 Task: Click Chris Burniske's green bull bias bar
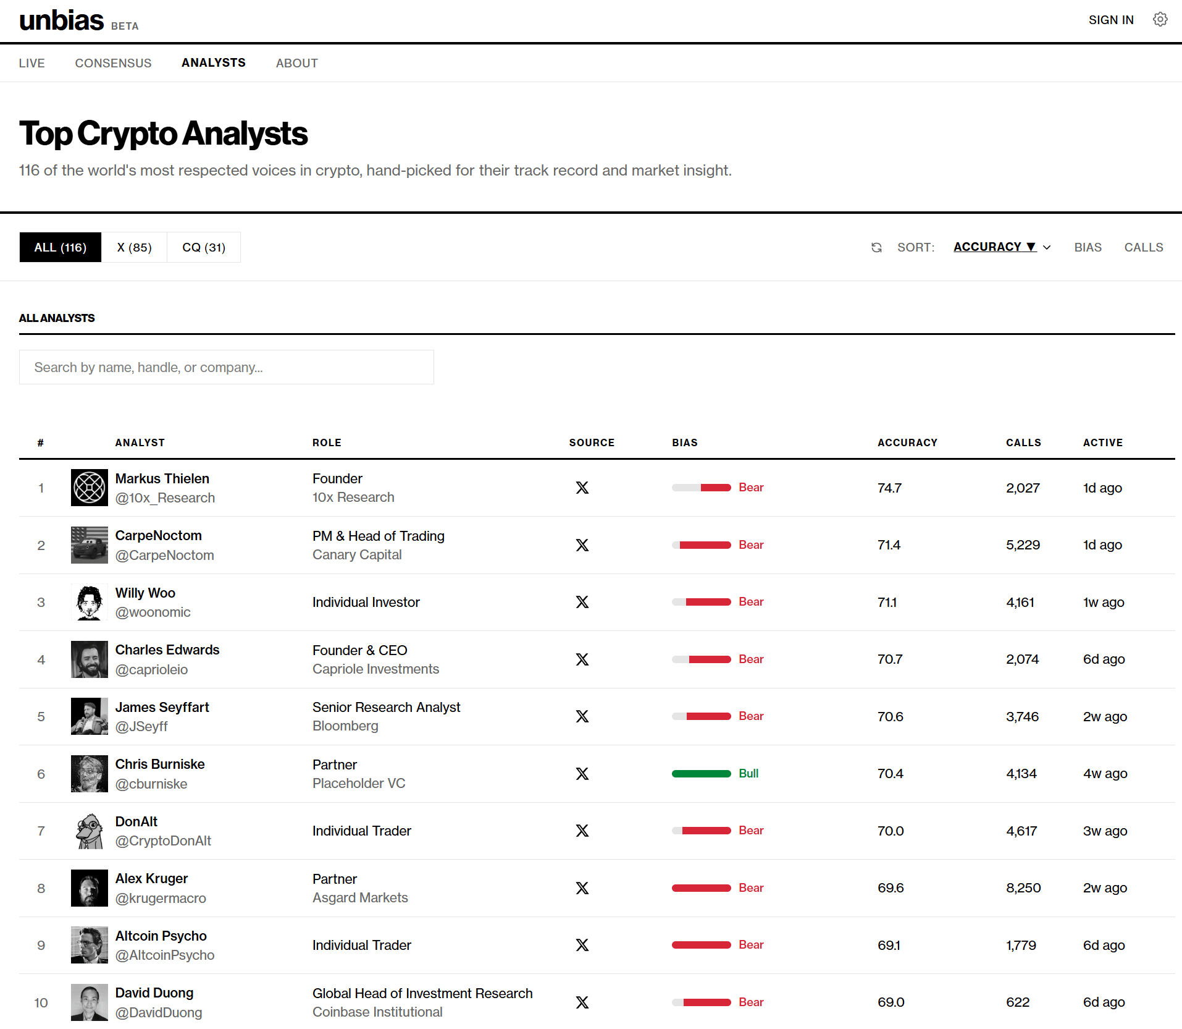(702, 774)
